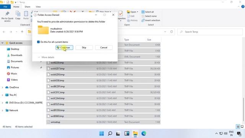Select file wctA2D7.tmp
Viewport: 245px width, 138px height.
pos(103,69)
